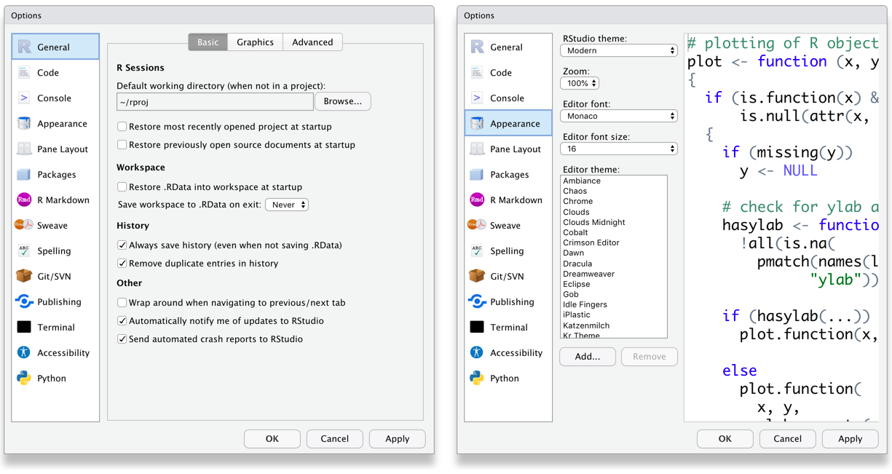This screenshot has height=474, width=892.
Task: Select Accessibility icon in left Options window
Action: pyautogui.click(x=24, y=352)
